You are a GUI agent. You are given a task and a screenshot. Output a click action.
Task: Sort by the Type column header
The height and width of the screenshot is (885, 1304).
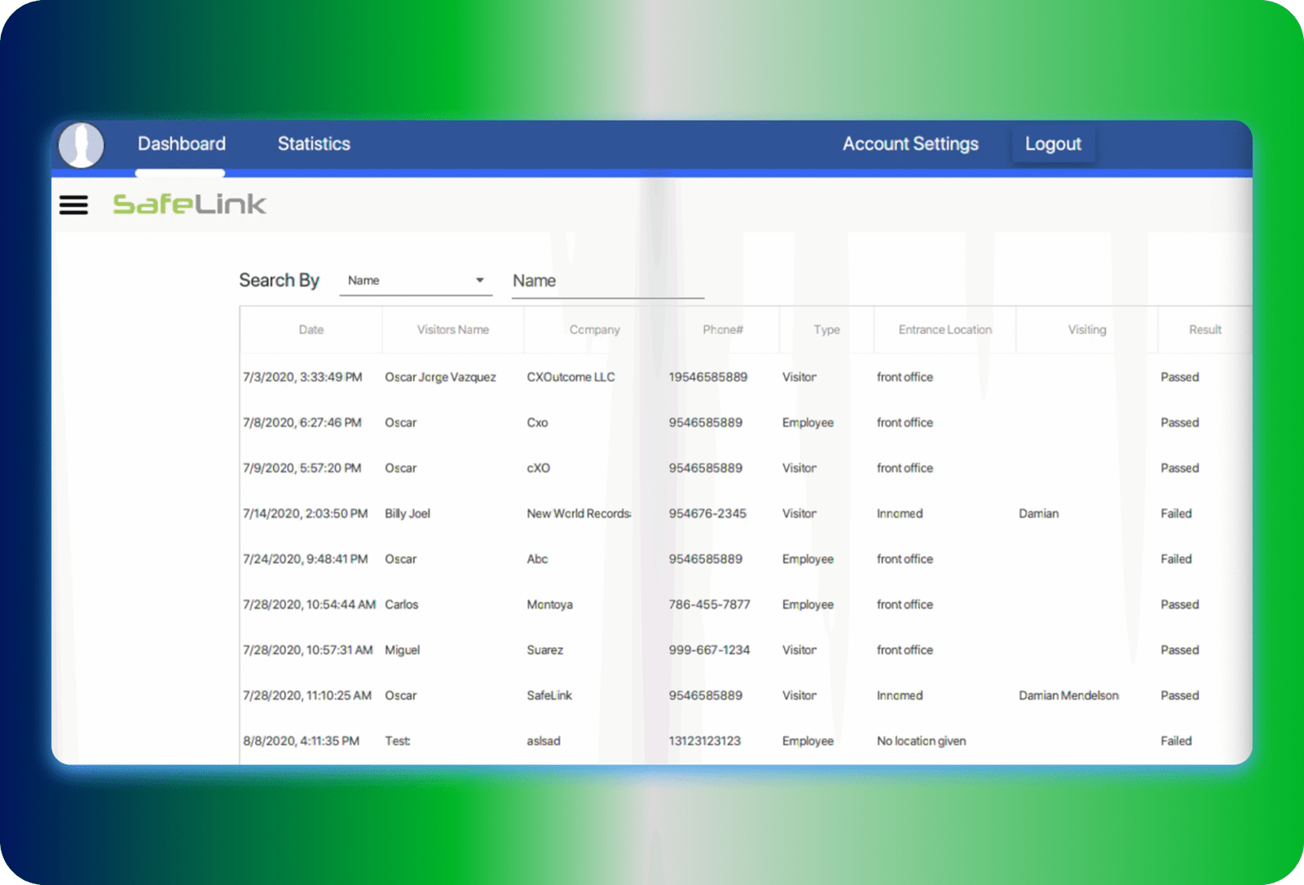826,330
